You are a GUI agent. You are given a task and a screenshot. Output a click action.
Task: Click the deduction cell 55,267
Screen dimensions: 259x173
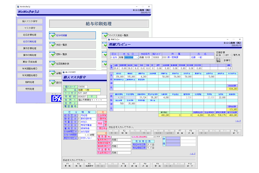pos(153,97)
